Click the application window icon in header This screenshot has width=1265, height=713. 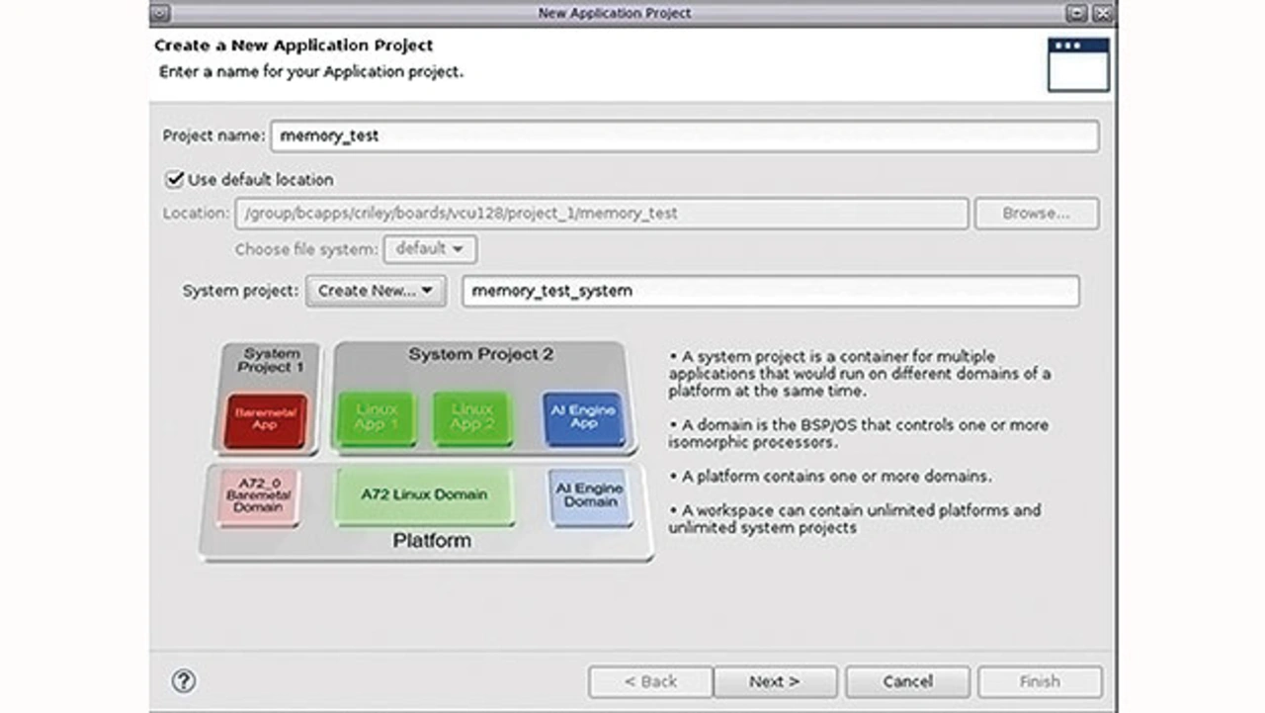1078,64
